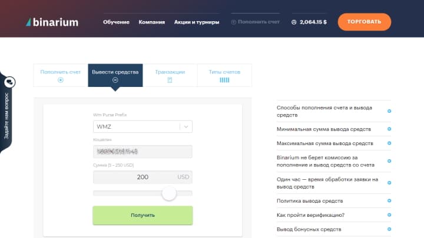Click the document icon under Транзакции tab
This screenshot has width=424, height=238.
point(170,80)
